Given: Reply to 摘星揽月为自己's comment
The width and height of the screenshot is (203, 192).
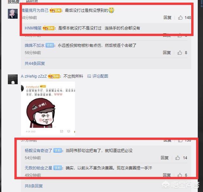Looking at the screenshot, I should coord(167,17).
